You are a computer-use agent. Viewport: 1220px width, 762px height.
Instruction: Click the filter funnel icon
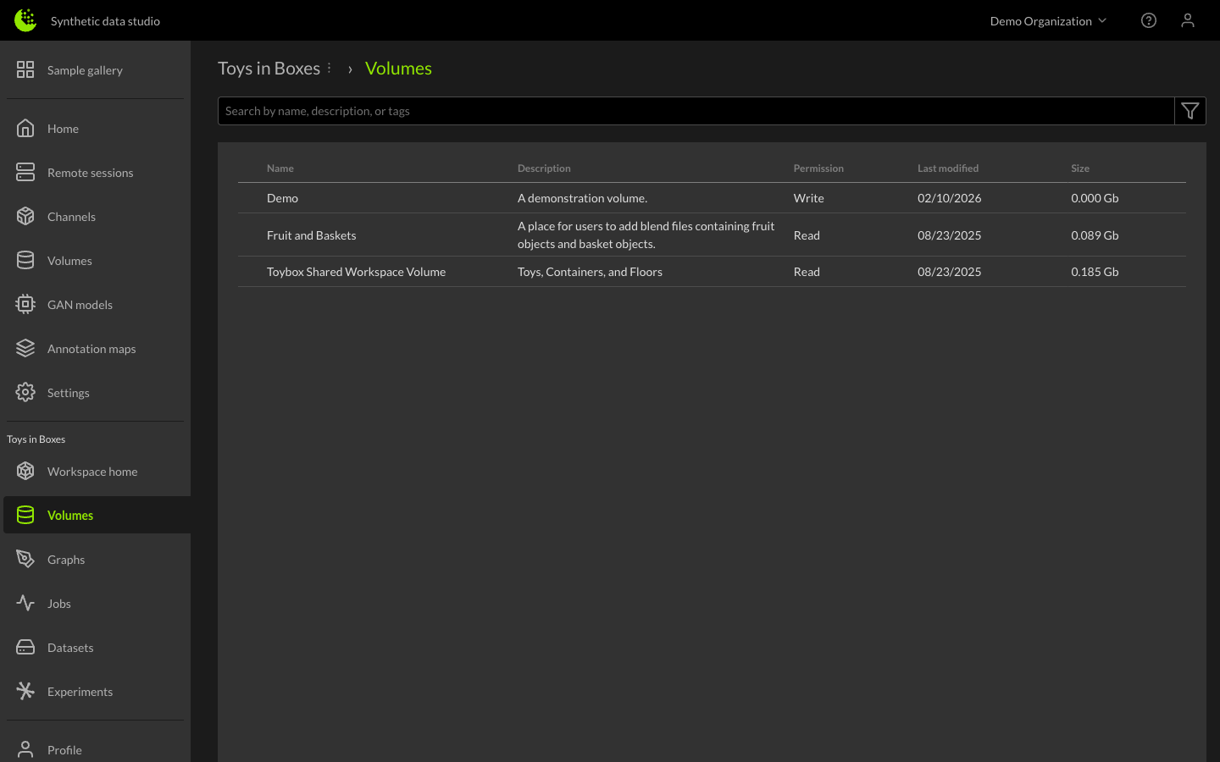pyautogui.click(x=1189, y=111)
